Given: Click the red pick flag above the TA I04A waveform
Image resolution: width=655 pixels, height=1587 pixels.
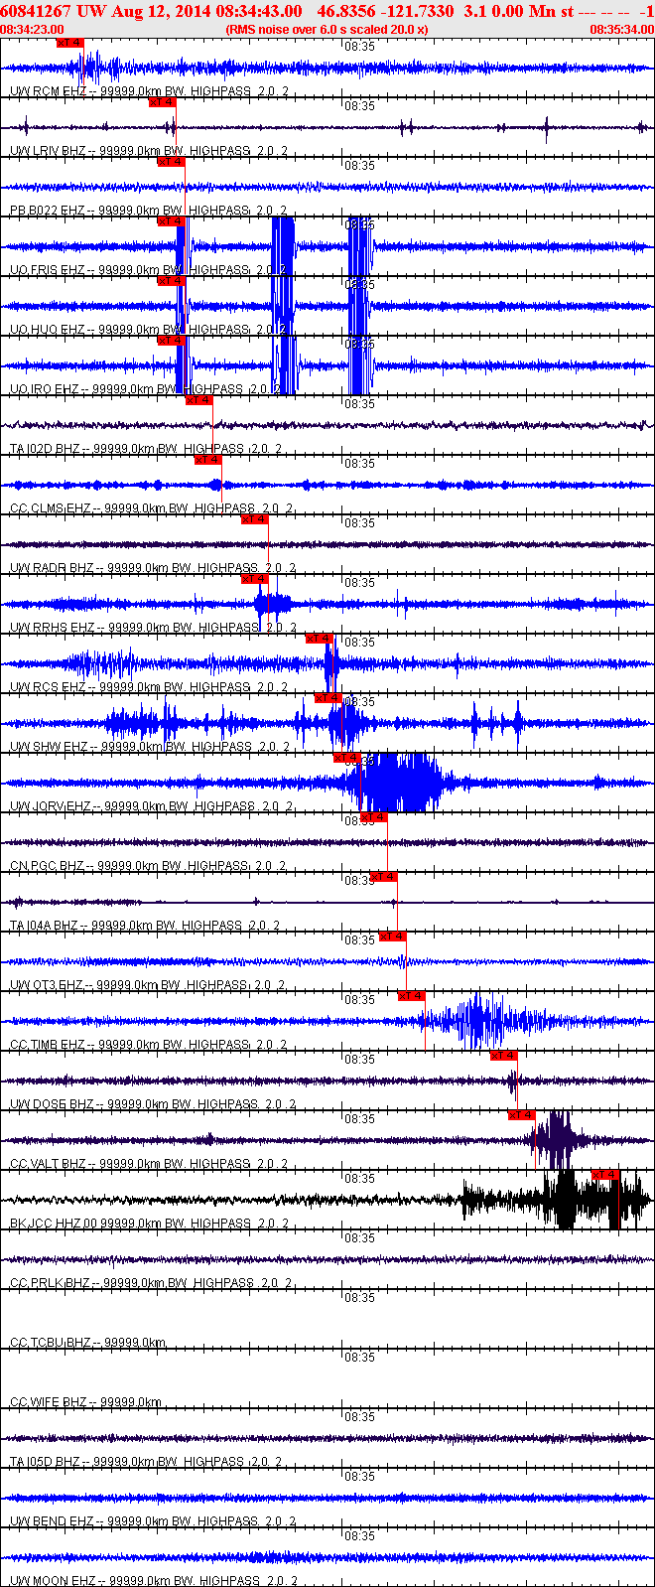Looking at the screenshot, I should tap(384, 877).
